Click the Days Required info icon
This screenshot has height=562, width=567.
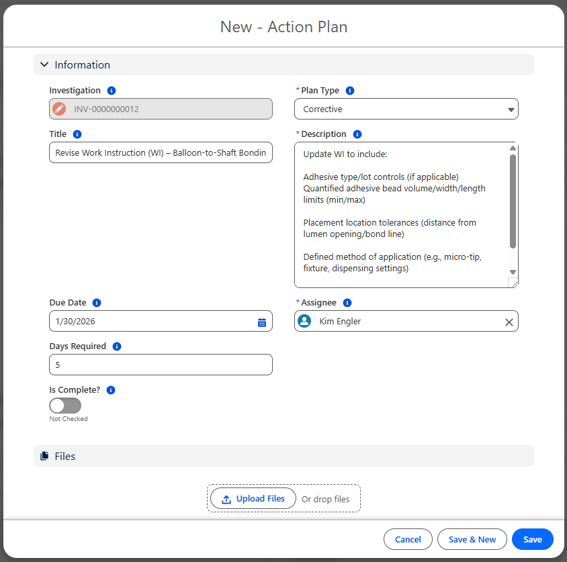(117, 346)
